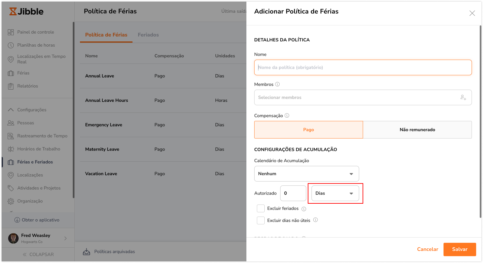Click COLAPSAR to collapse sidebar
Screen dimensions: 483x263
(x=38, y=255)
